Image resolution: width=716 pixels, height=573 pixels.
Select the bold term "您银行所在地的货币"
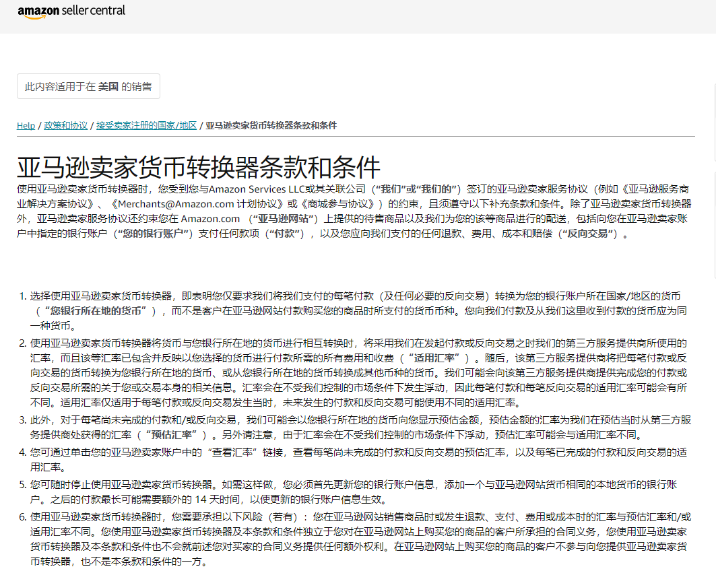click(96, 311)
